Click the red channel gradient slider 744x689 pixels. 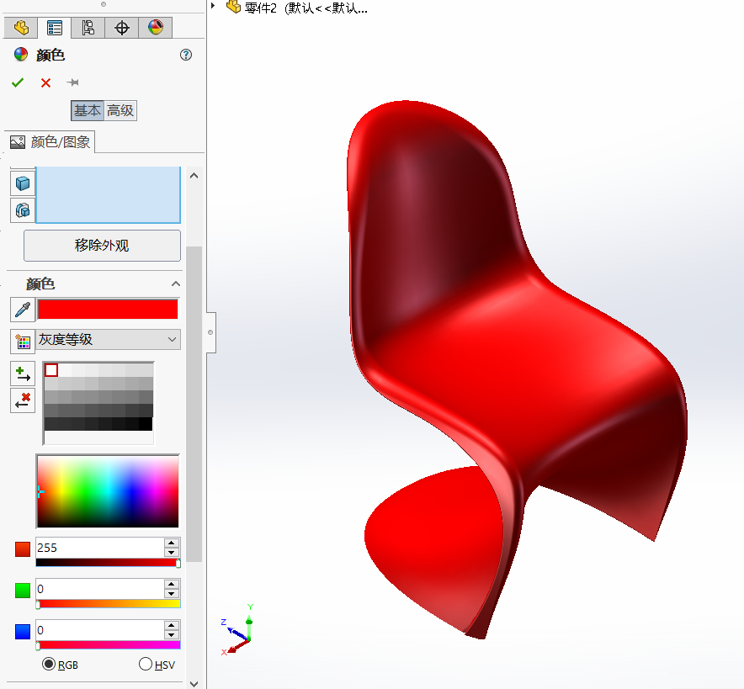point(109,563)
